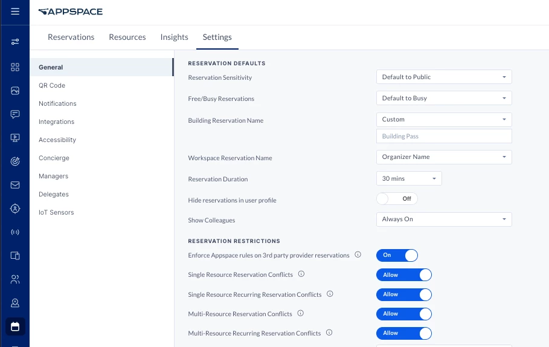Select General settings section
This screenshot has height=347, width=549.
pyautogui.click(x=101, y=67)
